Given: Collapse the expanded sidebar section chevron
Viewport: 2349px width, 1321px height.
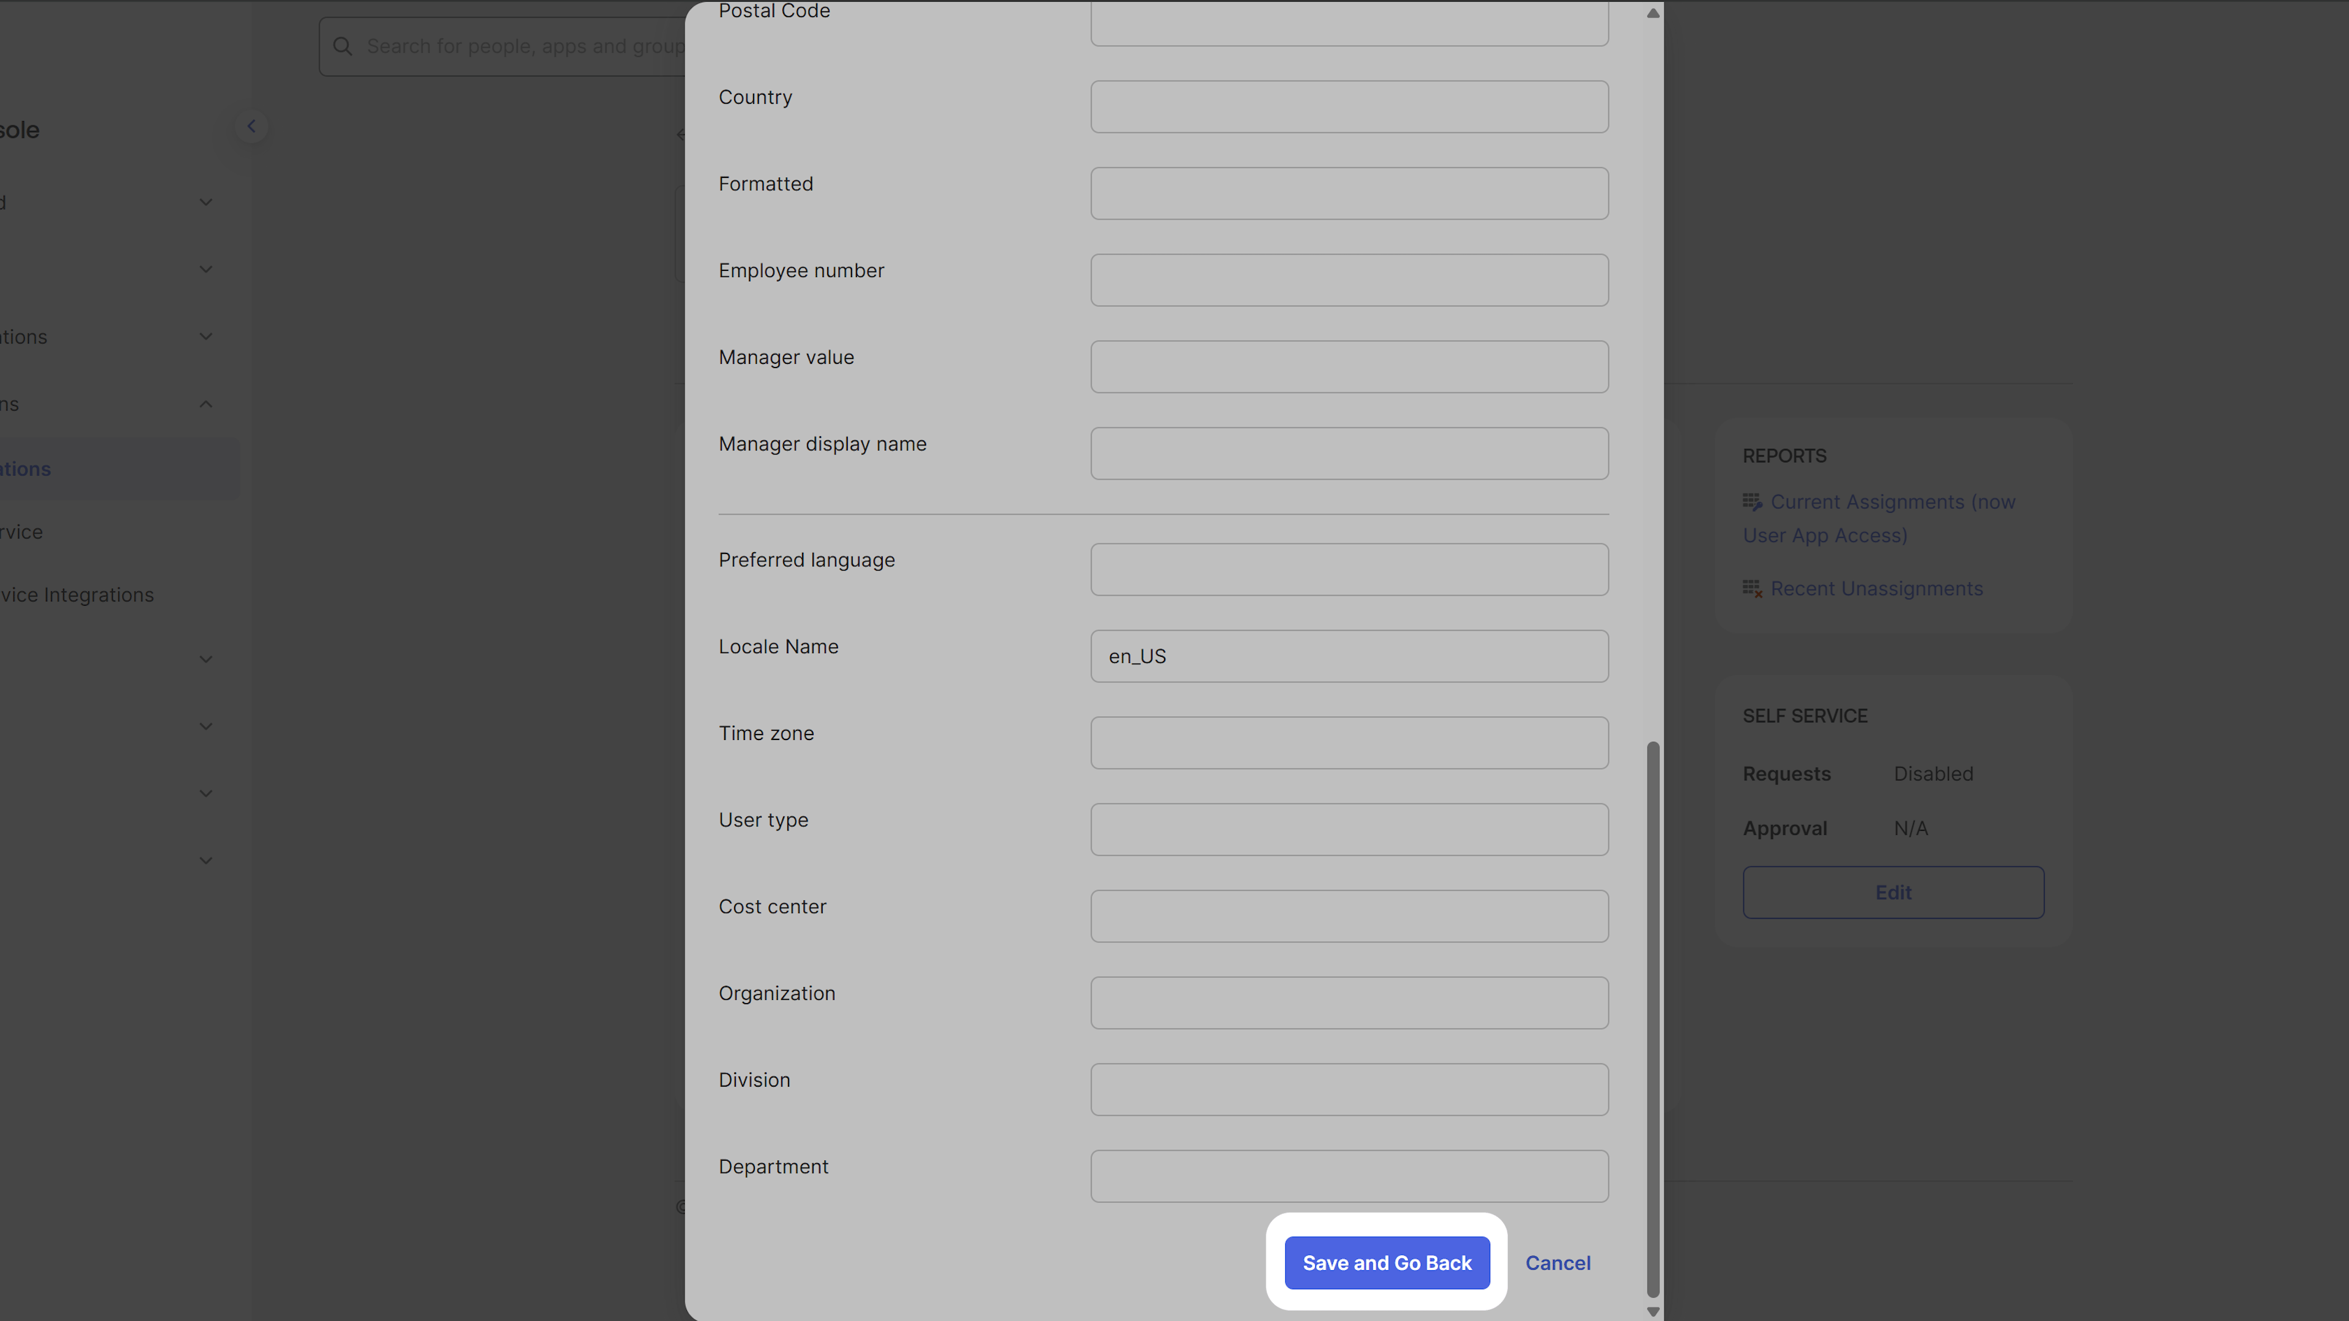Looking at the screenshot, I should click(206, 404).
